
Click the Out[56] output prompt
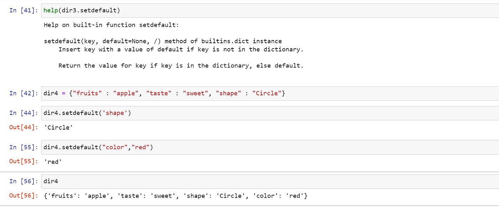coord(24,196)
